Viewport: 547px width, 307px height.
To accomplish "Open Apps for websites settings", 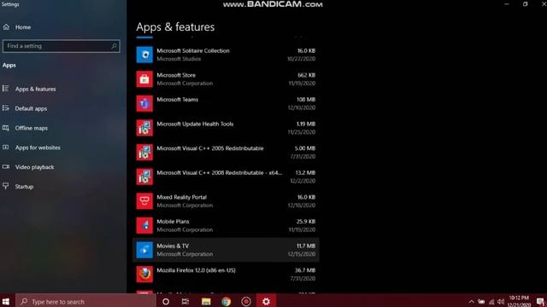I will 38,148.
